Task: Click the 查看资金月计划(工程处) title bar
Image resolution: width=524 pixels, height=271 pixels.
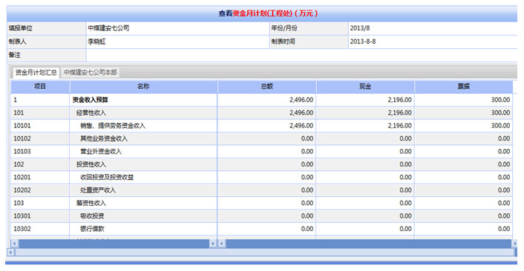Action: [x=262, y=13]
